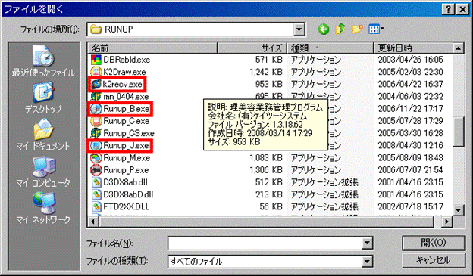The height and width of the screenshot is (276, 473).
Task: Click the size cell 56 KB
Action: click(271, 206)
